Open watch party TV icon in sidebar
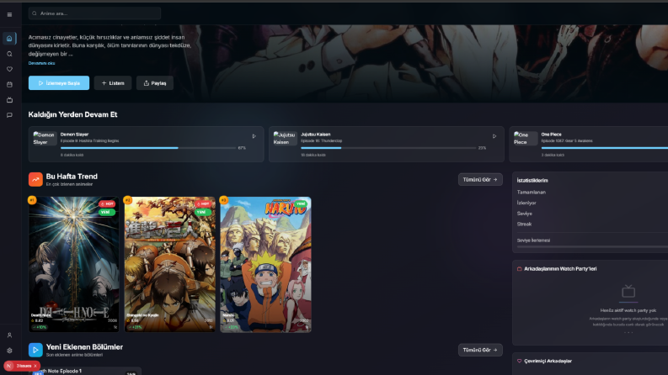The image size is (668, 375). [x=9, y=100]
